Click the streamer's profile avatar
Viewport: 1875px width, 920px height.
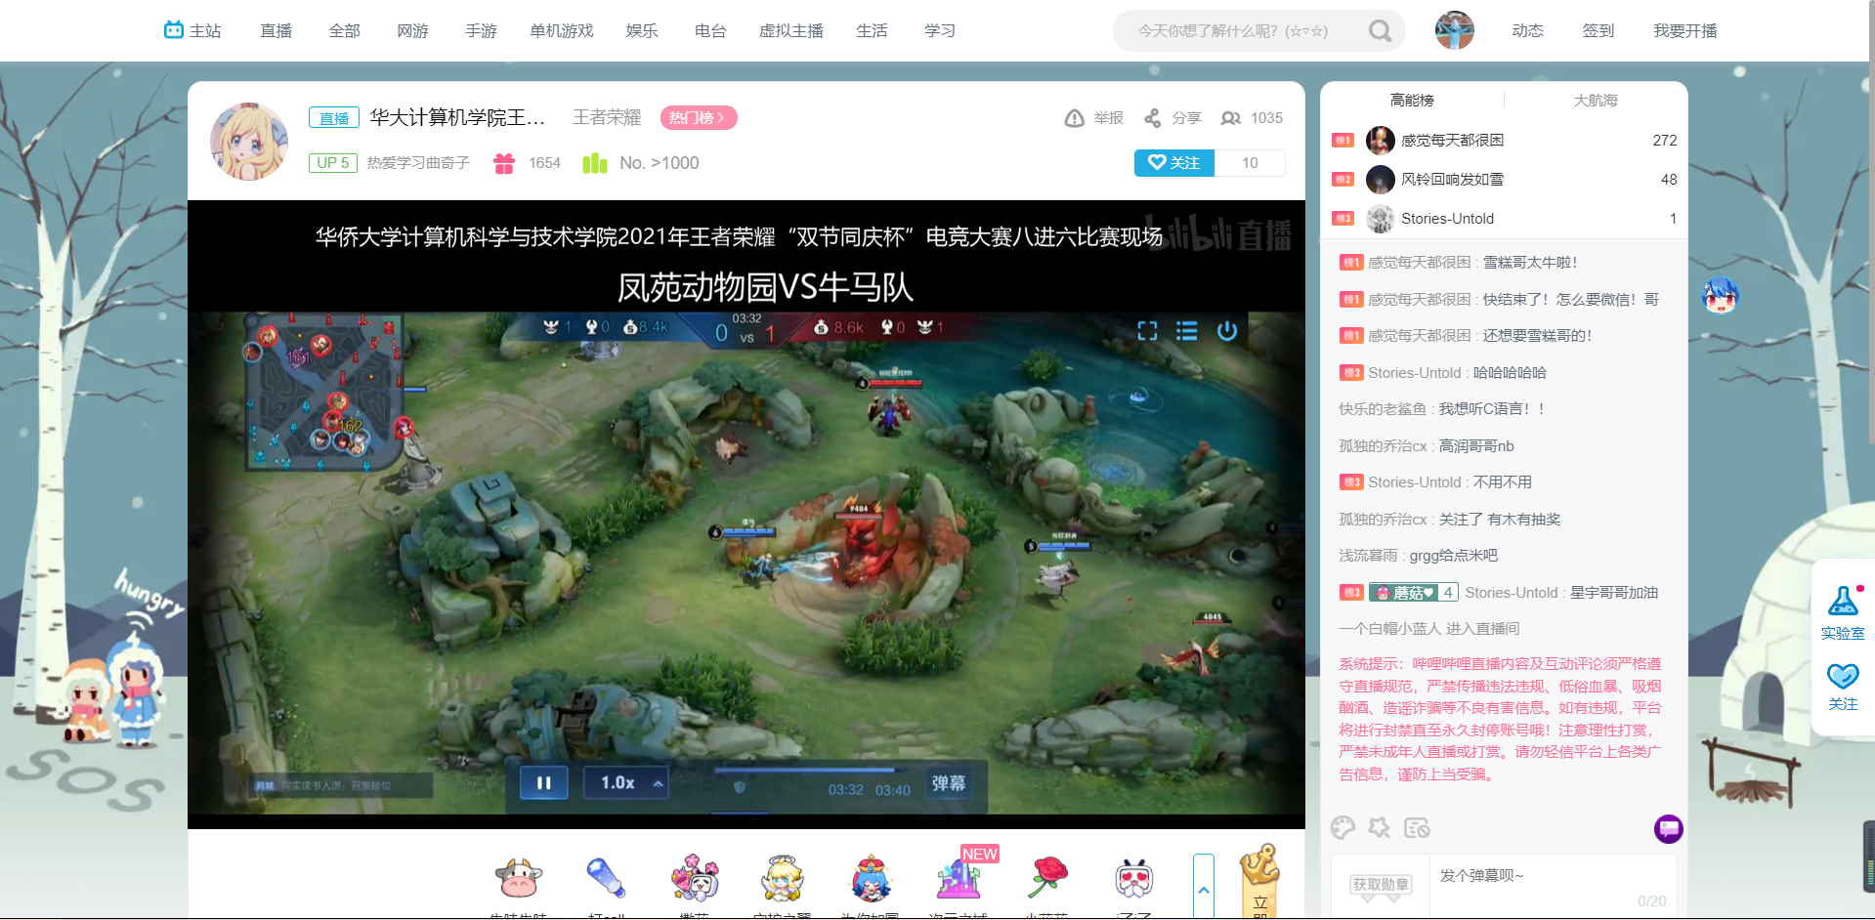pyautogui.click(x=249, y=142)
